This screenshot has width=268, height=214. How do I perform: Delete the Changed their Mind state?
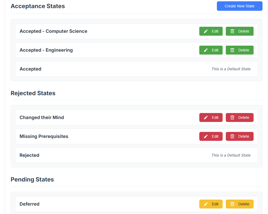tap(239, 117)
